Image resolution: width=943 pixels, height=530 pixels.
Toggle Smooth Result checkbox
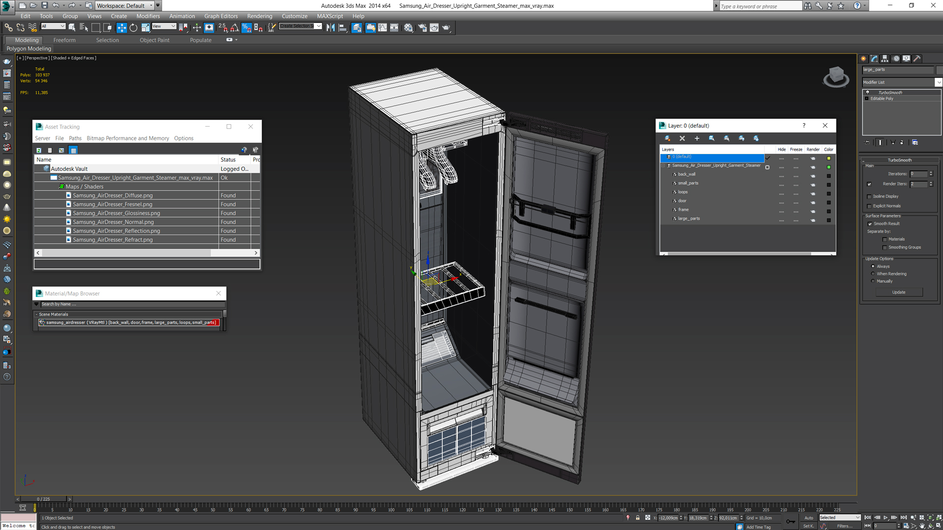pos(870,224)
